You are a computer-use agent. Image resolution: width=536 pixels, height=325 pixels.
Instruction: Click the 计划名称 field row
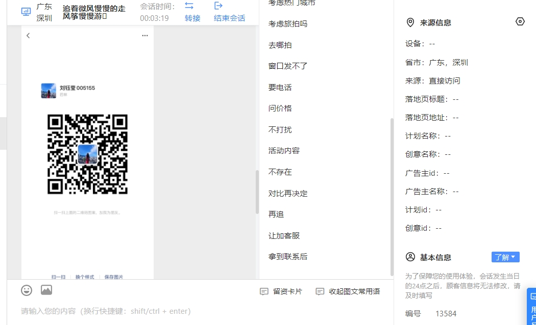click(428, 136)
